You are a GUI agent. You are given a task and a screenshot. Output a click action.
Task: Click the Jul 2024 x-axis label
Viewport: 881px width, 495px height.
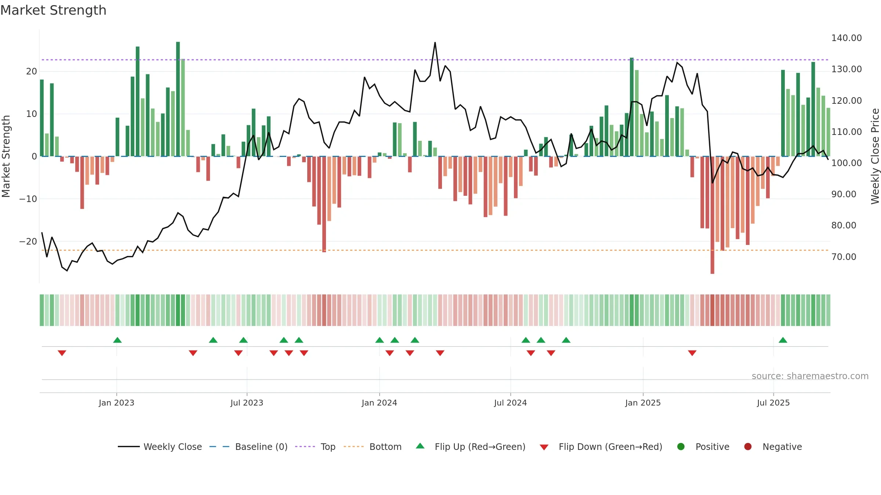point(510,403)
